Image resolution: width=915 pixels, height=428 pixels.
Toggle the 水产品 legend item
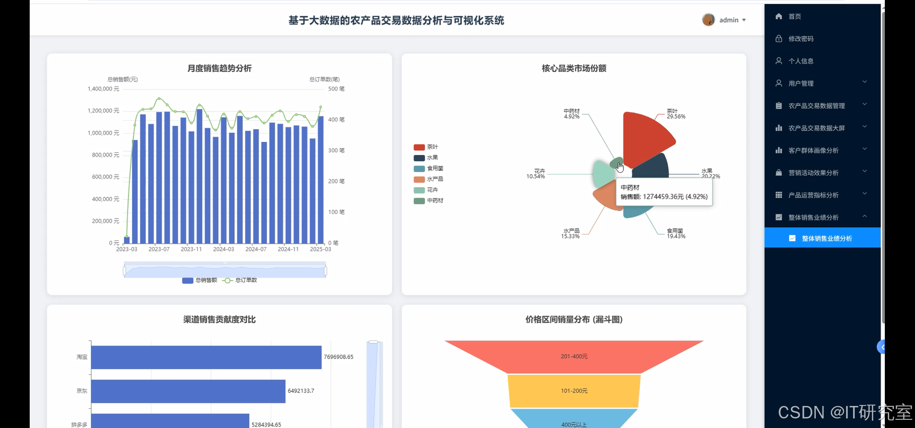(428, 179)
